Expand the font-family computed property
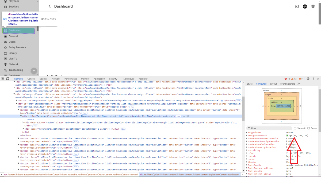The height and width of the screenshot is (177, 321). 247,165
